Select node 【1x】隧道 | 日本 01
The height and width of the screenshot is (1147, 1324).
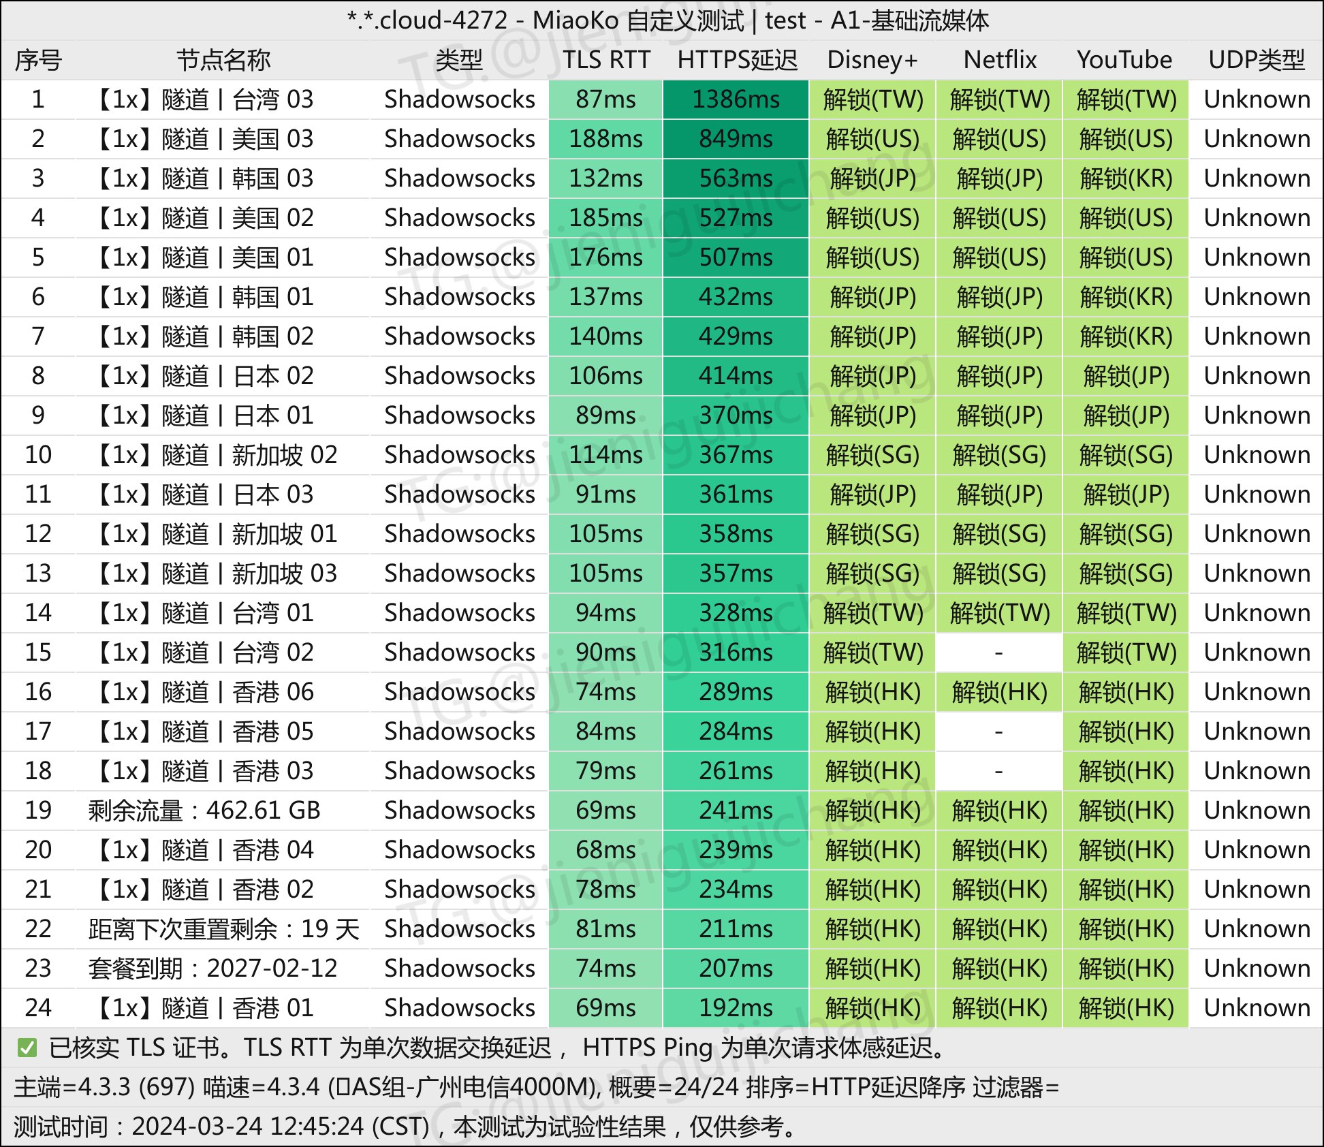[x=202, y=415]
